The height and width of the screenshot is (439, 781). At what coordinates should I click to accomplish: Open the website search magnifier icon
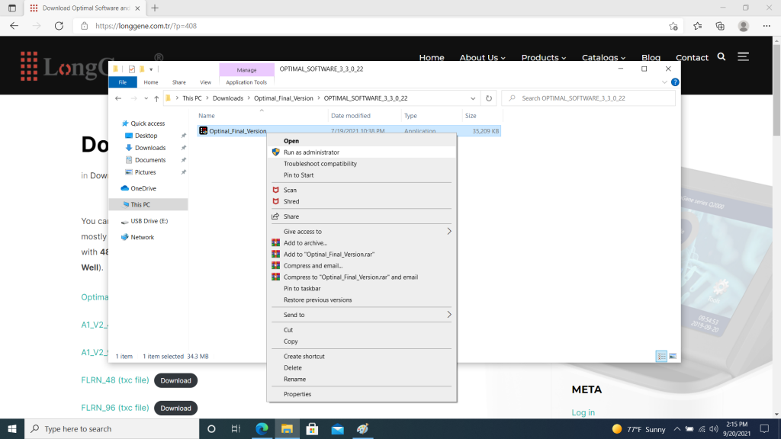[722, 57]
